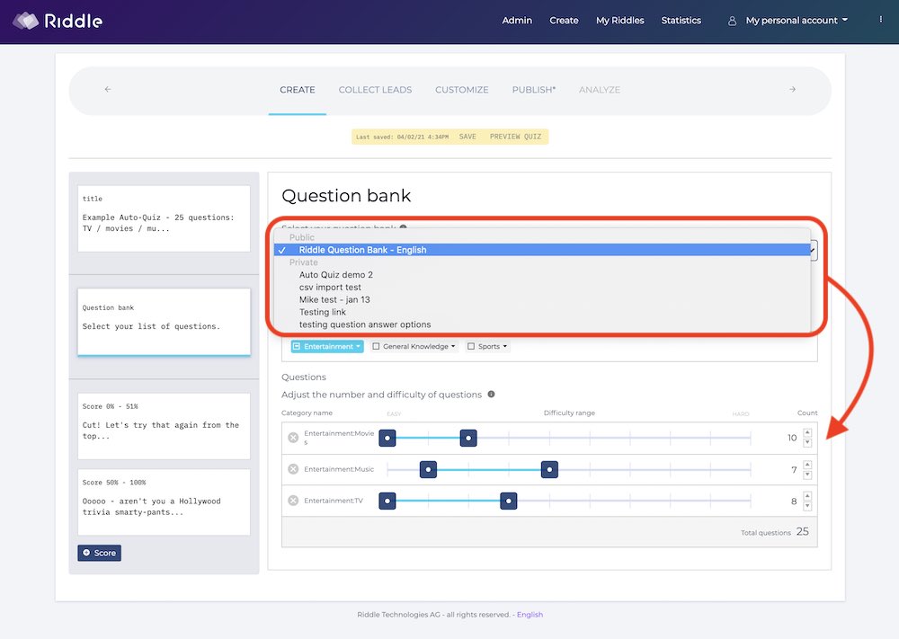Image resolution: width=899 pixels, height=639 pixels.
Task: Switch to the ANALYZE tab
Action: 599,90
